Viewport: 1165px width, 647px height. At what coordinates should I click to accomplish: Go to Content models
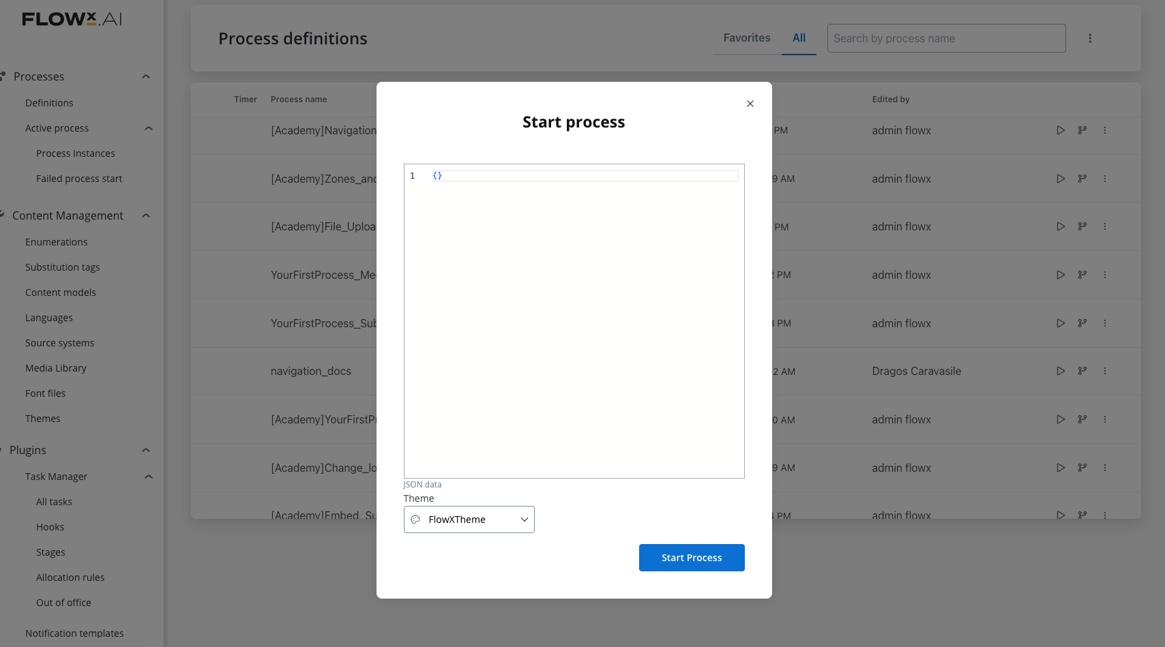(61, 292)
